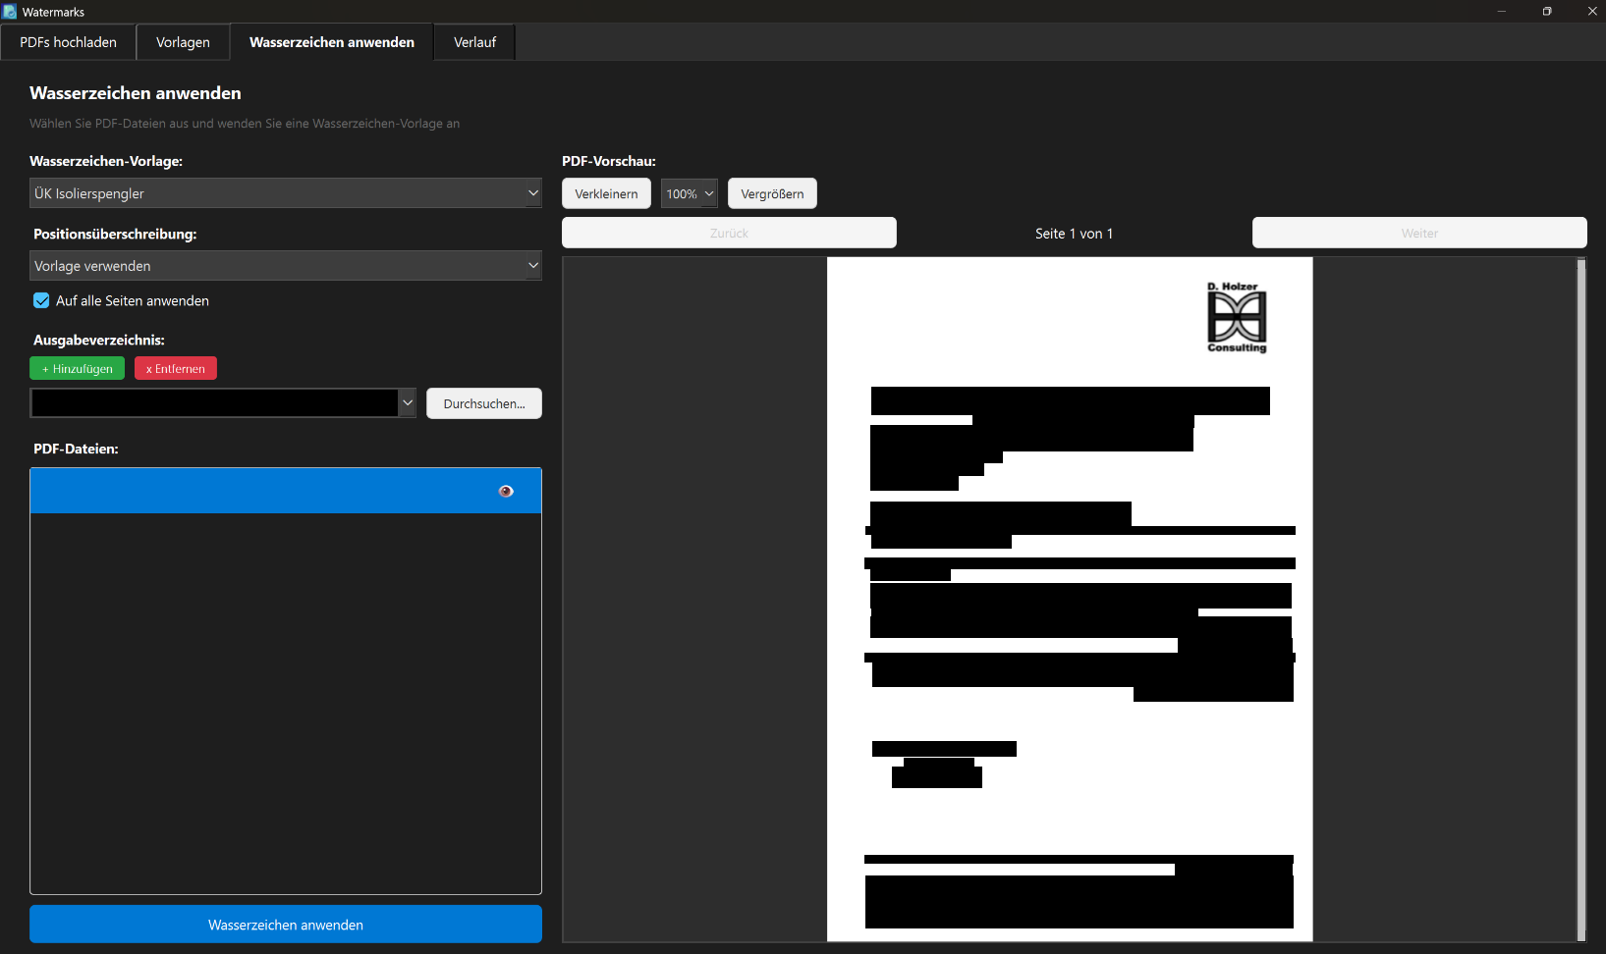This screenshot has width=1606, height=954.
Task: Minimize the Watermarks window
Action: tap(1502, 12)
